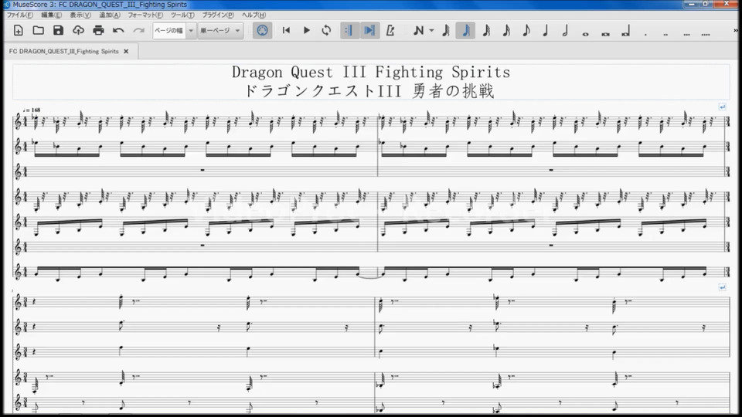
Task: Redo the last undone action
Action: click(x=138, y=31)
